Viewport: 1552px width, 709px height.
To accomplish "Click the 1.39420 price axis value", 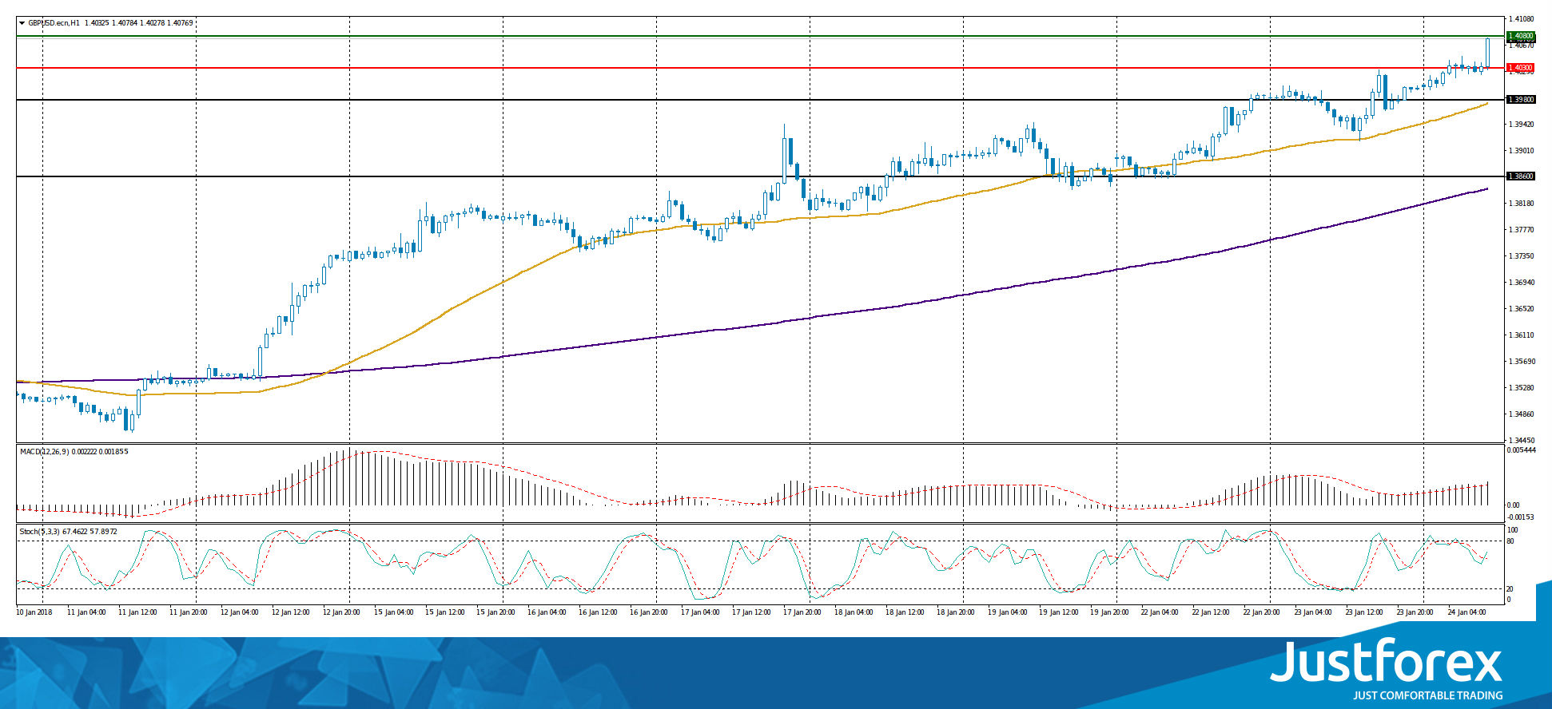I will pos(1521,125).
